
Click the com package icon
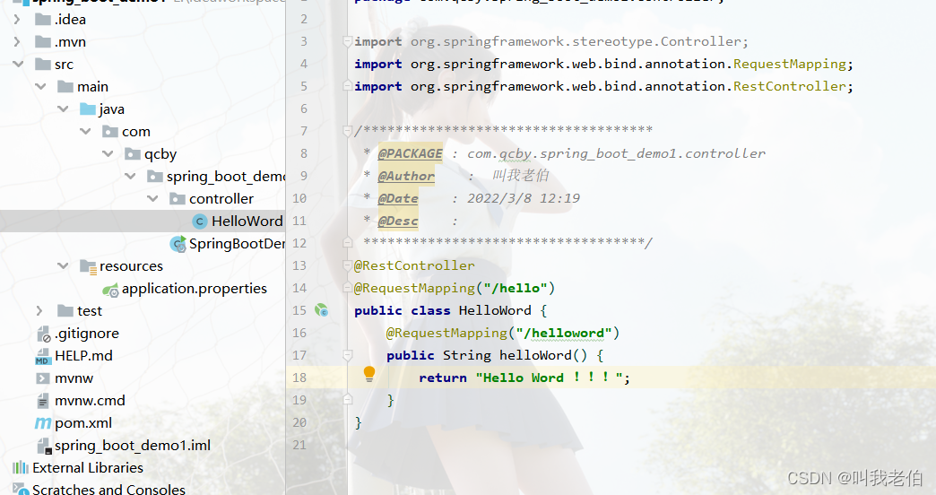[110, 131]
